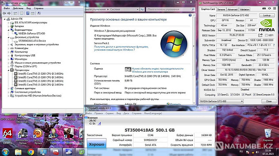
Task: Select the C: D: disk in CrystalDiskInfo
Action: point(92,121)
